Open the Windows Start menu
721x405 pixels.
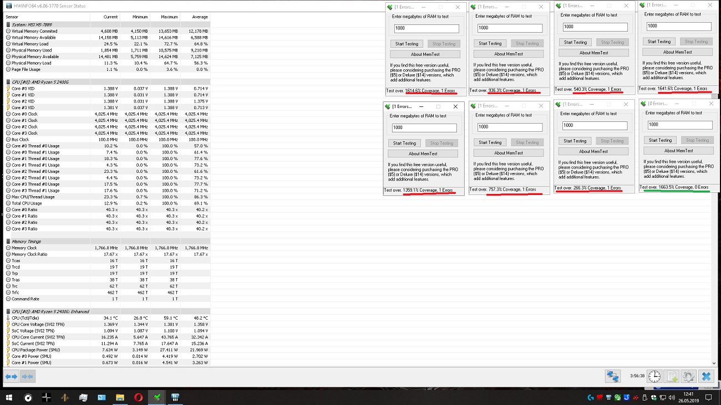pos(9,397)
